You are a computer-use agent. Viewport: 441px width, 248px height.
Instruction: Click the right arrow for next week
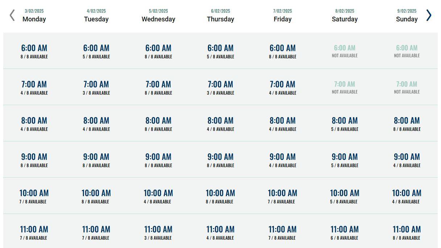click(x=429, y=15)
